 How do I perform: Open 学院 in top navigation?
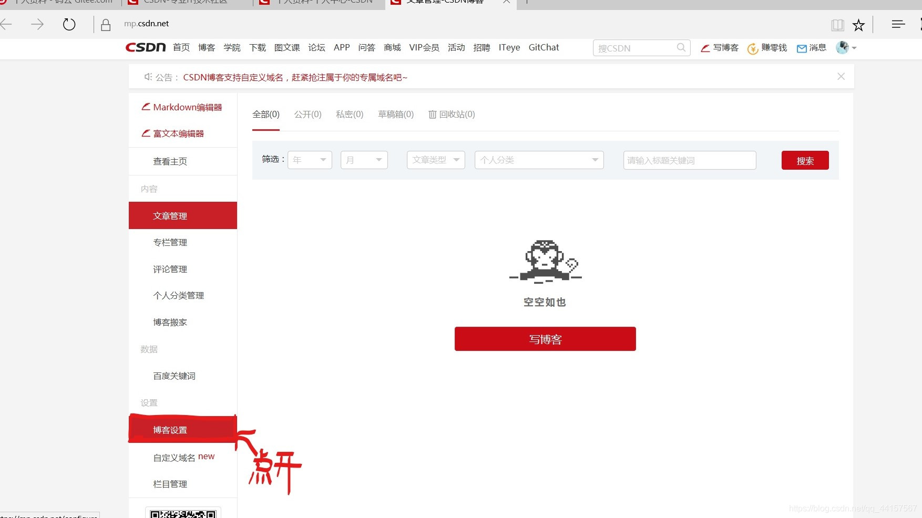pyautogui.click(x=232, y=47)
